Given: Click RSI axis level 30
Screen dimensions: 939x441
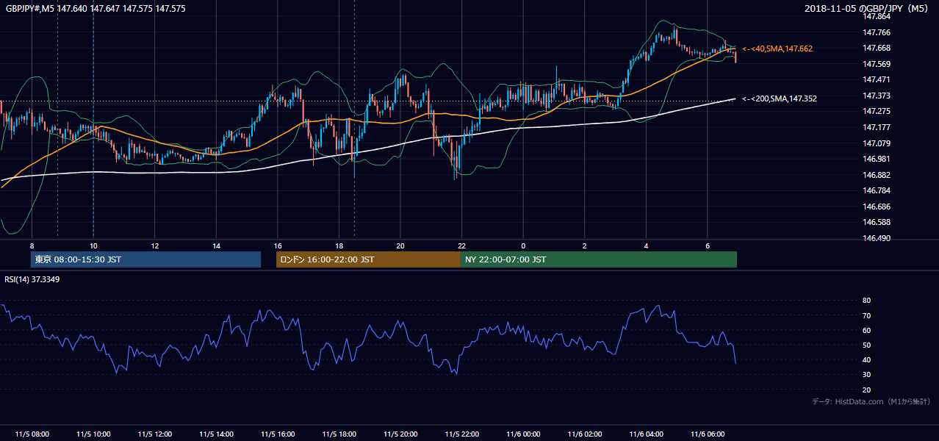Looking at the screenshot, I should pyautogui.click(x=867, y=375).
